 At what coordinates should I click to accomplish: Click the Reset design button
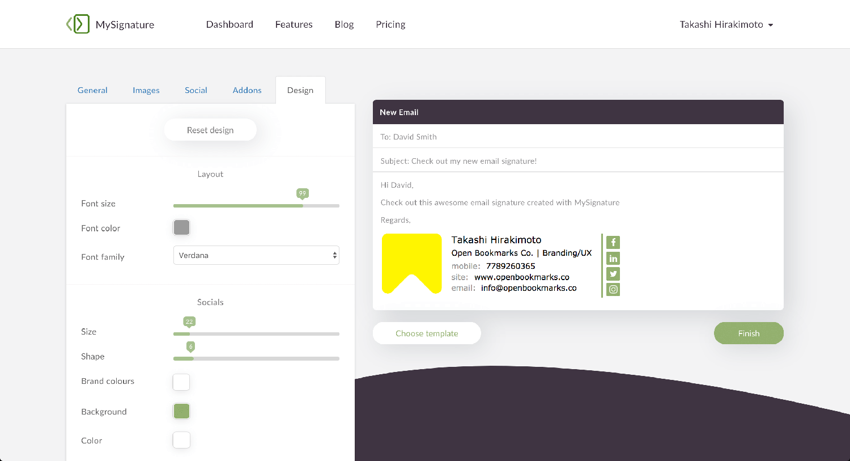[210, 130]
